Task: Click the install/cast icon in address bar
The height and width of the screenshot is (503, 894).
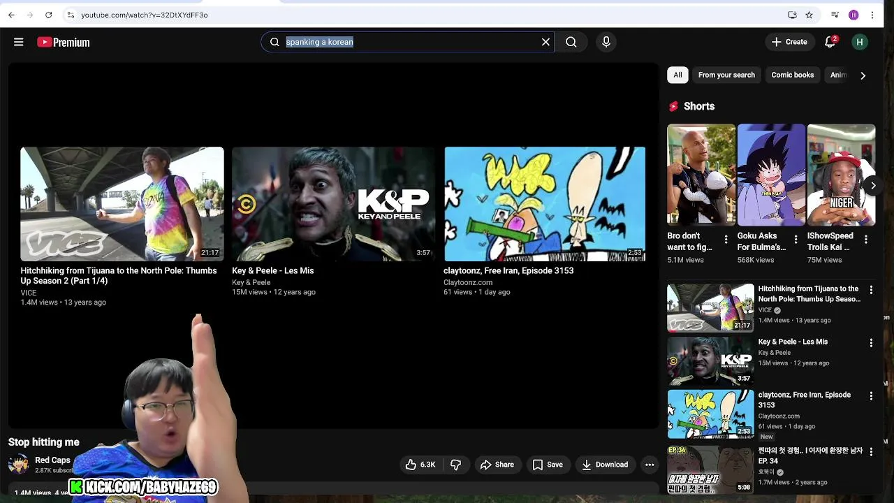Action: [x=792, y=15]
